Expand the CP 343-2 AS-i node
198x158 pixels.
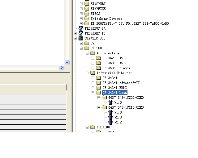pos(93,63)
